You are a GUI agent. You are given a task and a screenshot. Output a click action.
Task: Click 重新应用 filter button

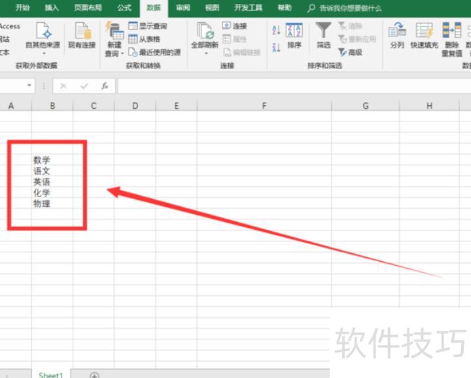coord(357,39)
